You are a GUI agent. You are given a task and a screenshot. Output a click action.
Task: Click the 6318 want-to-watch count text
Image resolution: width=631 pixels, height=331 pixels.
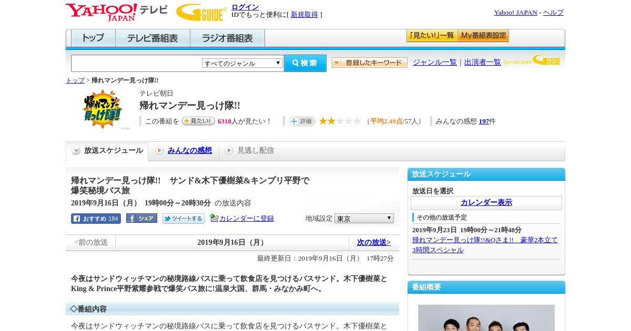225,121
